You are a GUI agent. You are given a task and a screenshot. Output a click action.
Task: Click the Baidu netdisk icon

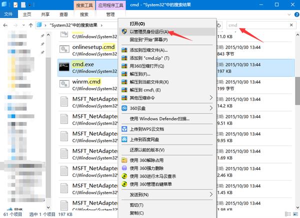[x=124, y=139]
